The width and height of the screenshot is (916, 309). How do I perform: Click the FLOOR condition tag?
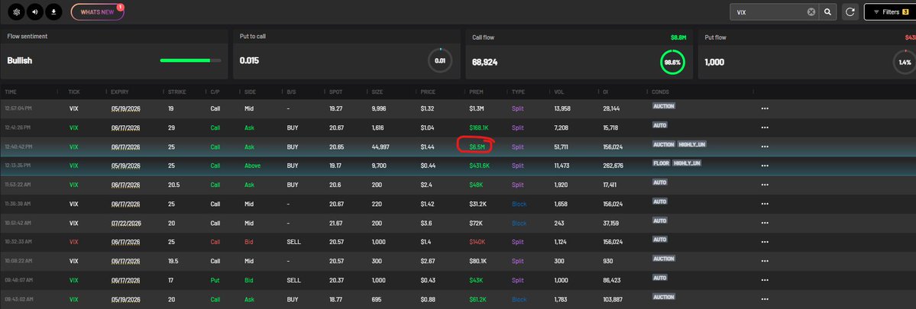(x=662, y=163)
